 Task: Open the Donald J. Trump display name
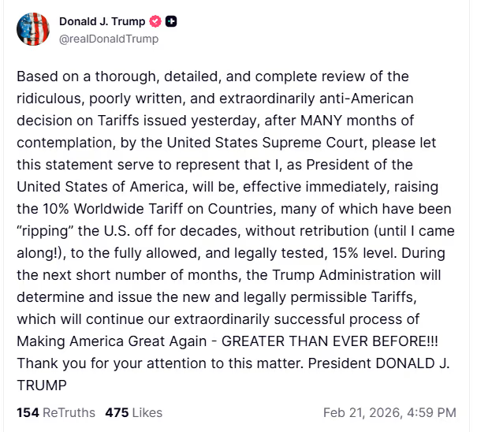pyautogui.click(x=102, y=21)
